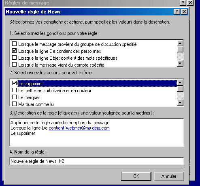Open the 'contient webmer@my-deja.com' link
Image resolution: width=200 pixels, height=186 pixels.
tap(79, 128)
